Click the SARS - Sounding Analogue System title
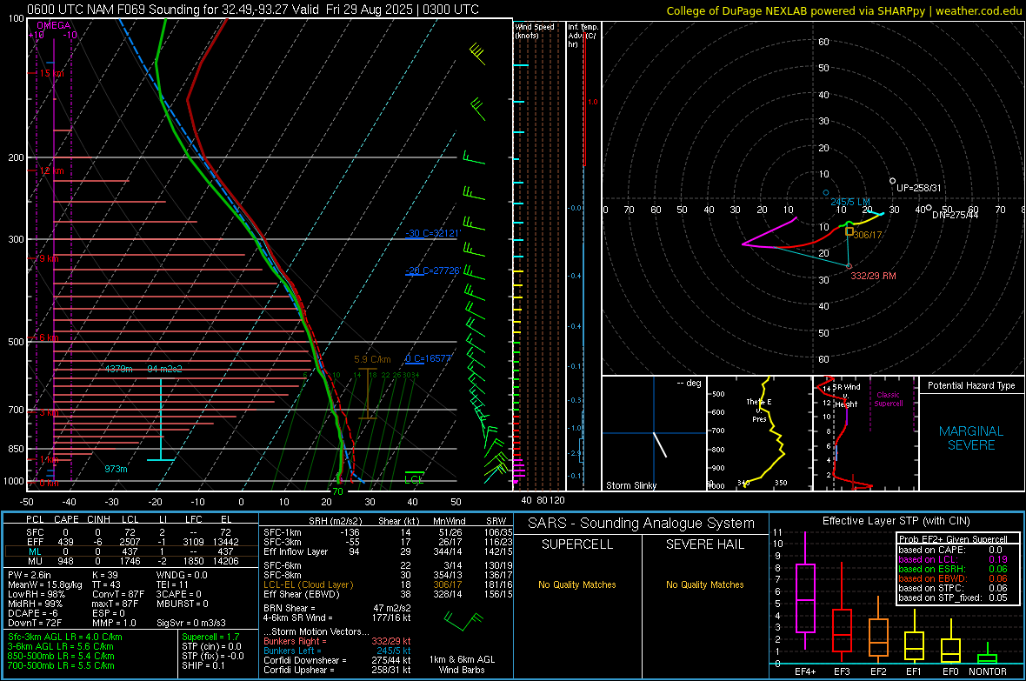The height and width of the screenshot is (681, 1026). (641, 524)
